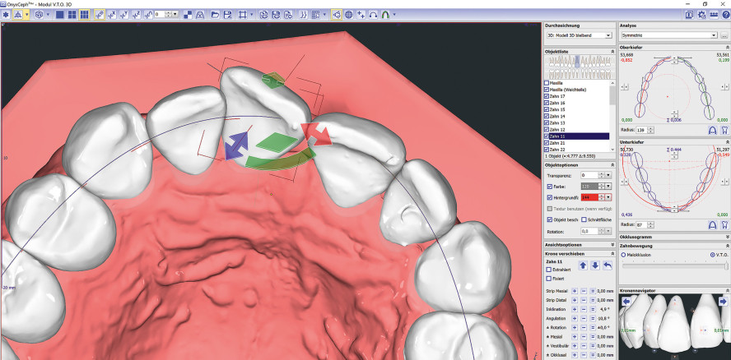
Task: Check the Fixiert checkbox for Zahn 11
Action: tap(549, 279)
